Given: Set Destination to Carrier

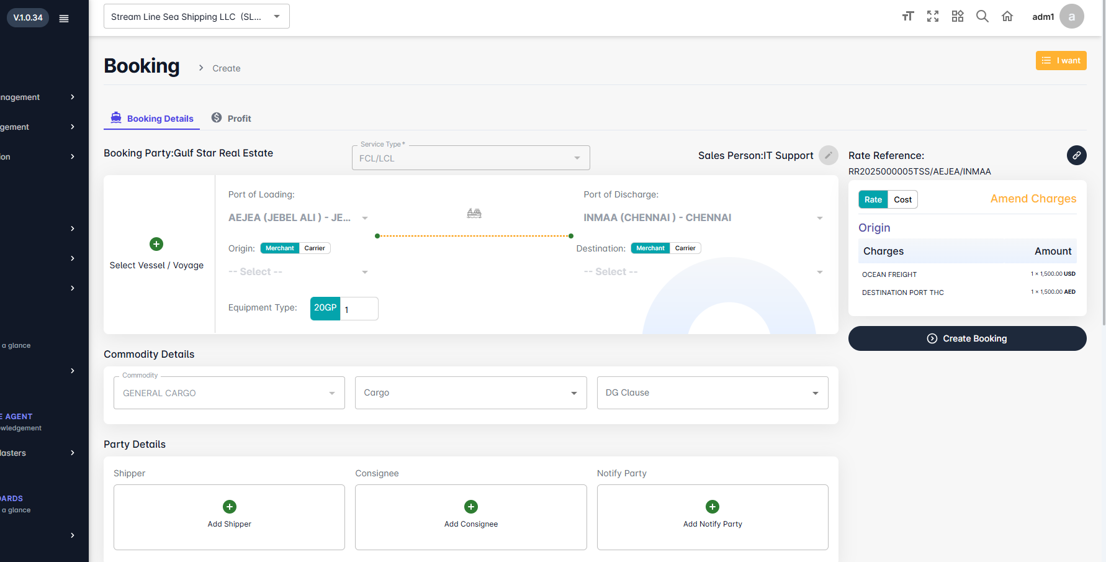Looking at the screenshot, I should (x=685, y=248).
